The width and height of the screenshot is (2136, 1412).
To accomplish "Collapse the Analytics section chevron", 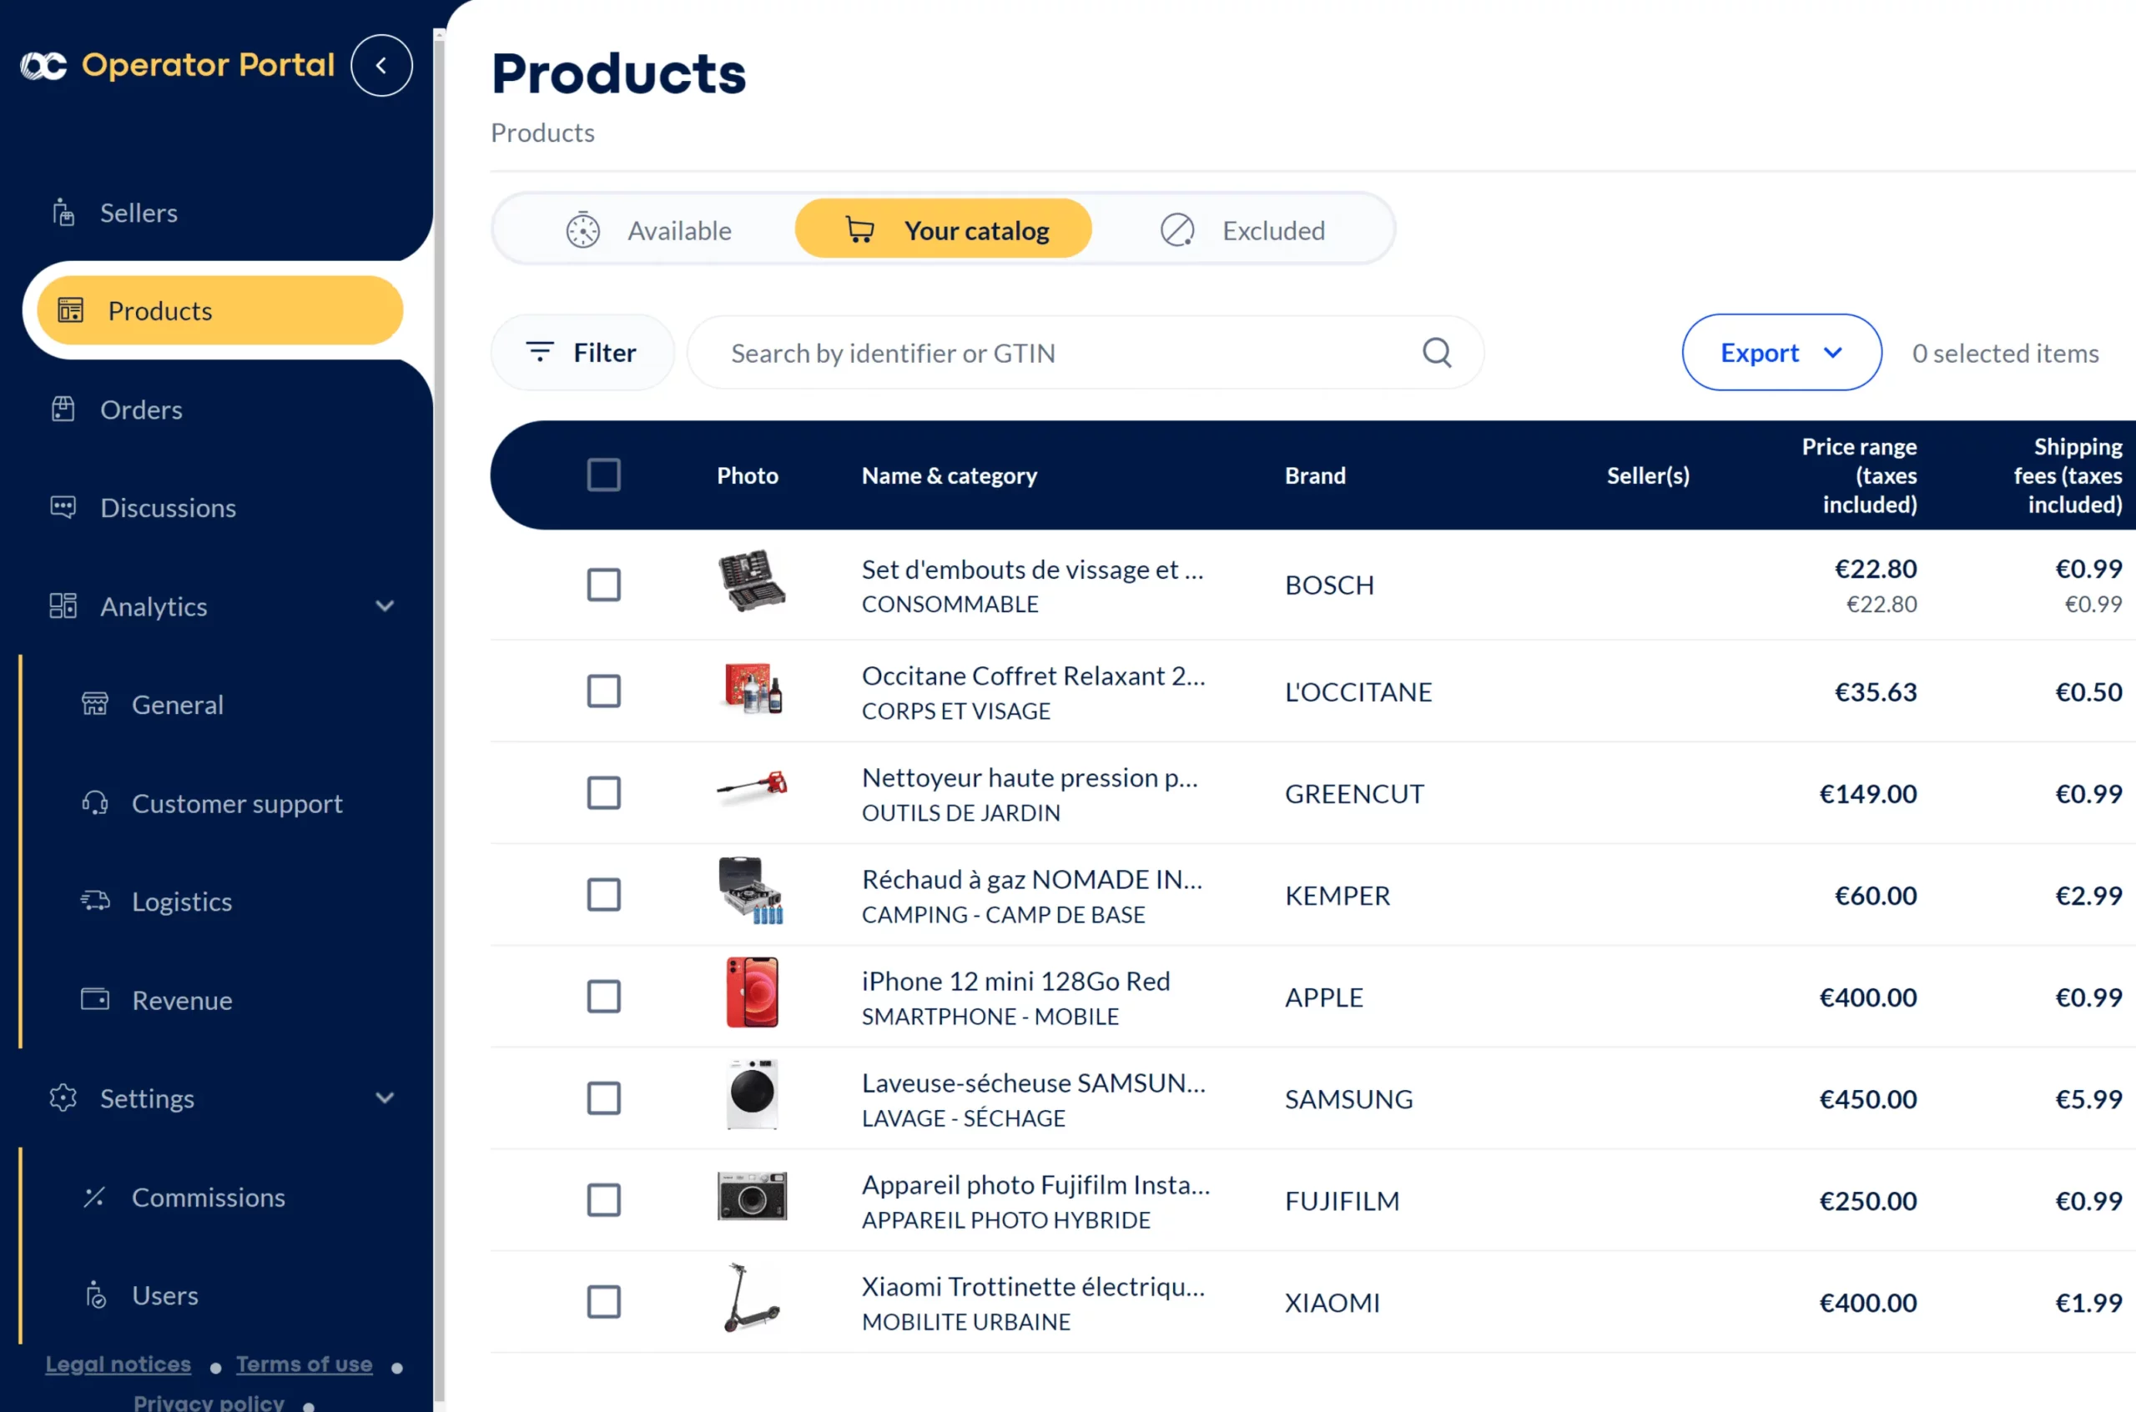I will 385,606.
